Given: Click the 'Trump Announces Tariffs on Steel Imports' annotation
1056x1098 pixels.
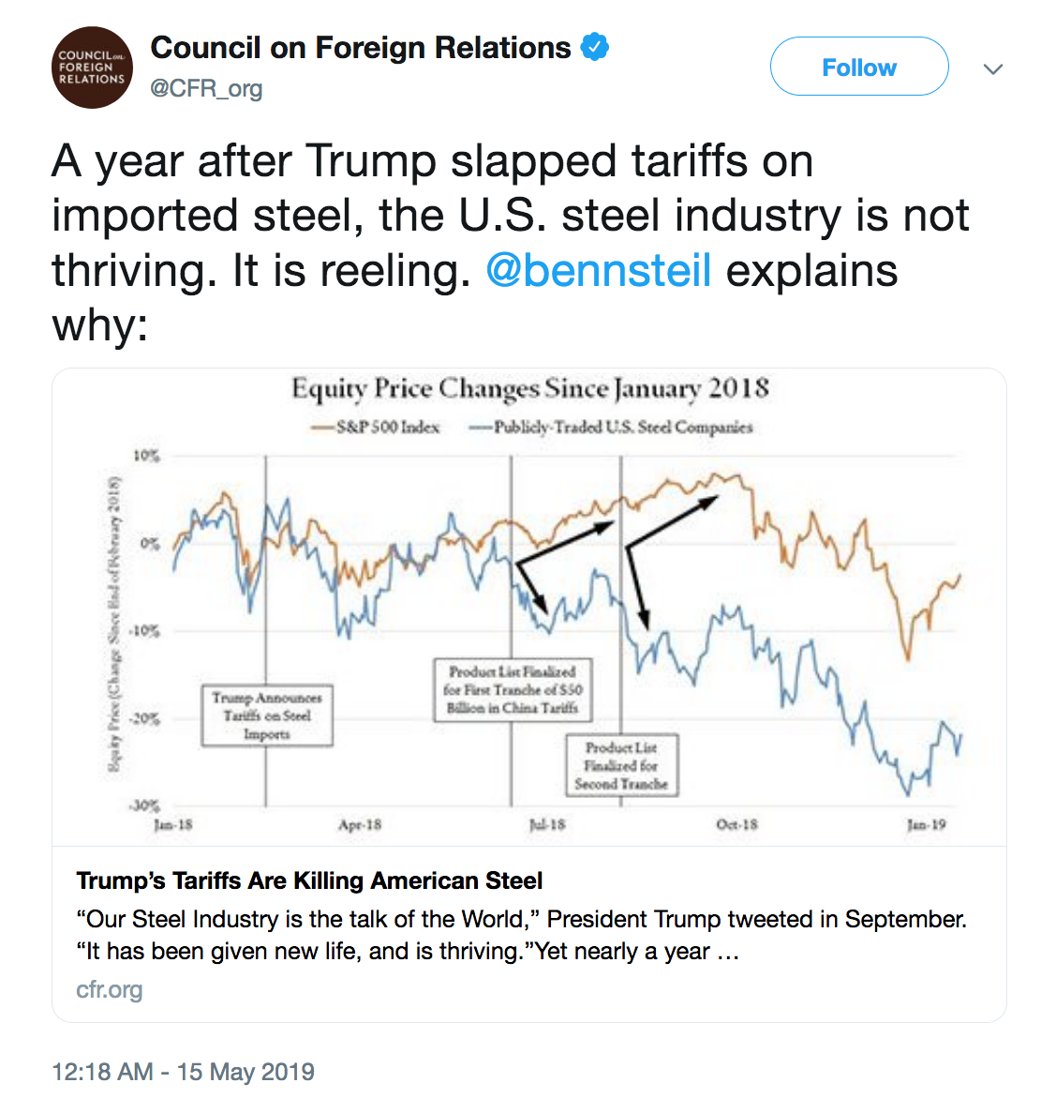Looking at the screenshot, I should [267, 715].
